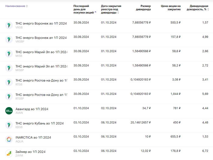Click the ТНС энерго Ростов-на-Дону ао logo
The height and width of the screenshot is (160, 213).
point(9,82)
